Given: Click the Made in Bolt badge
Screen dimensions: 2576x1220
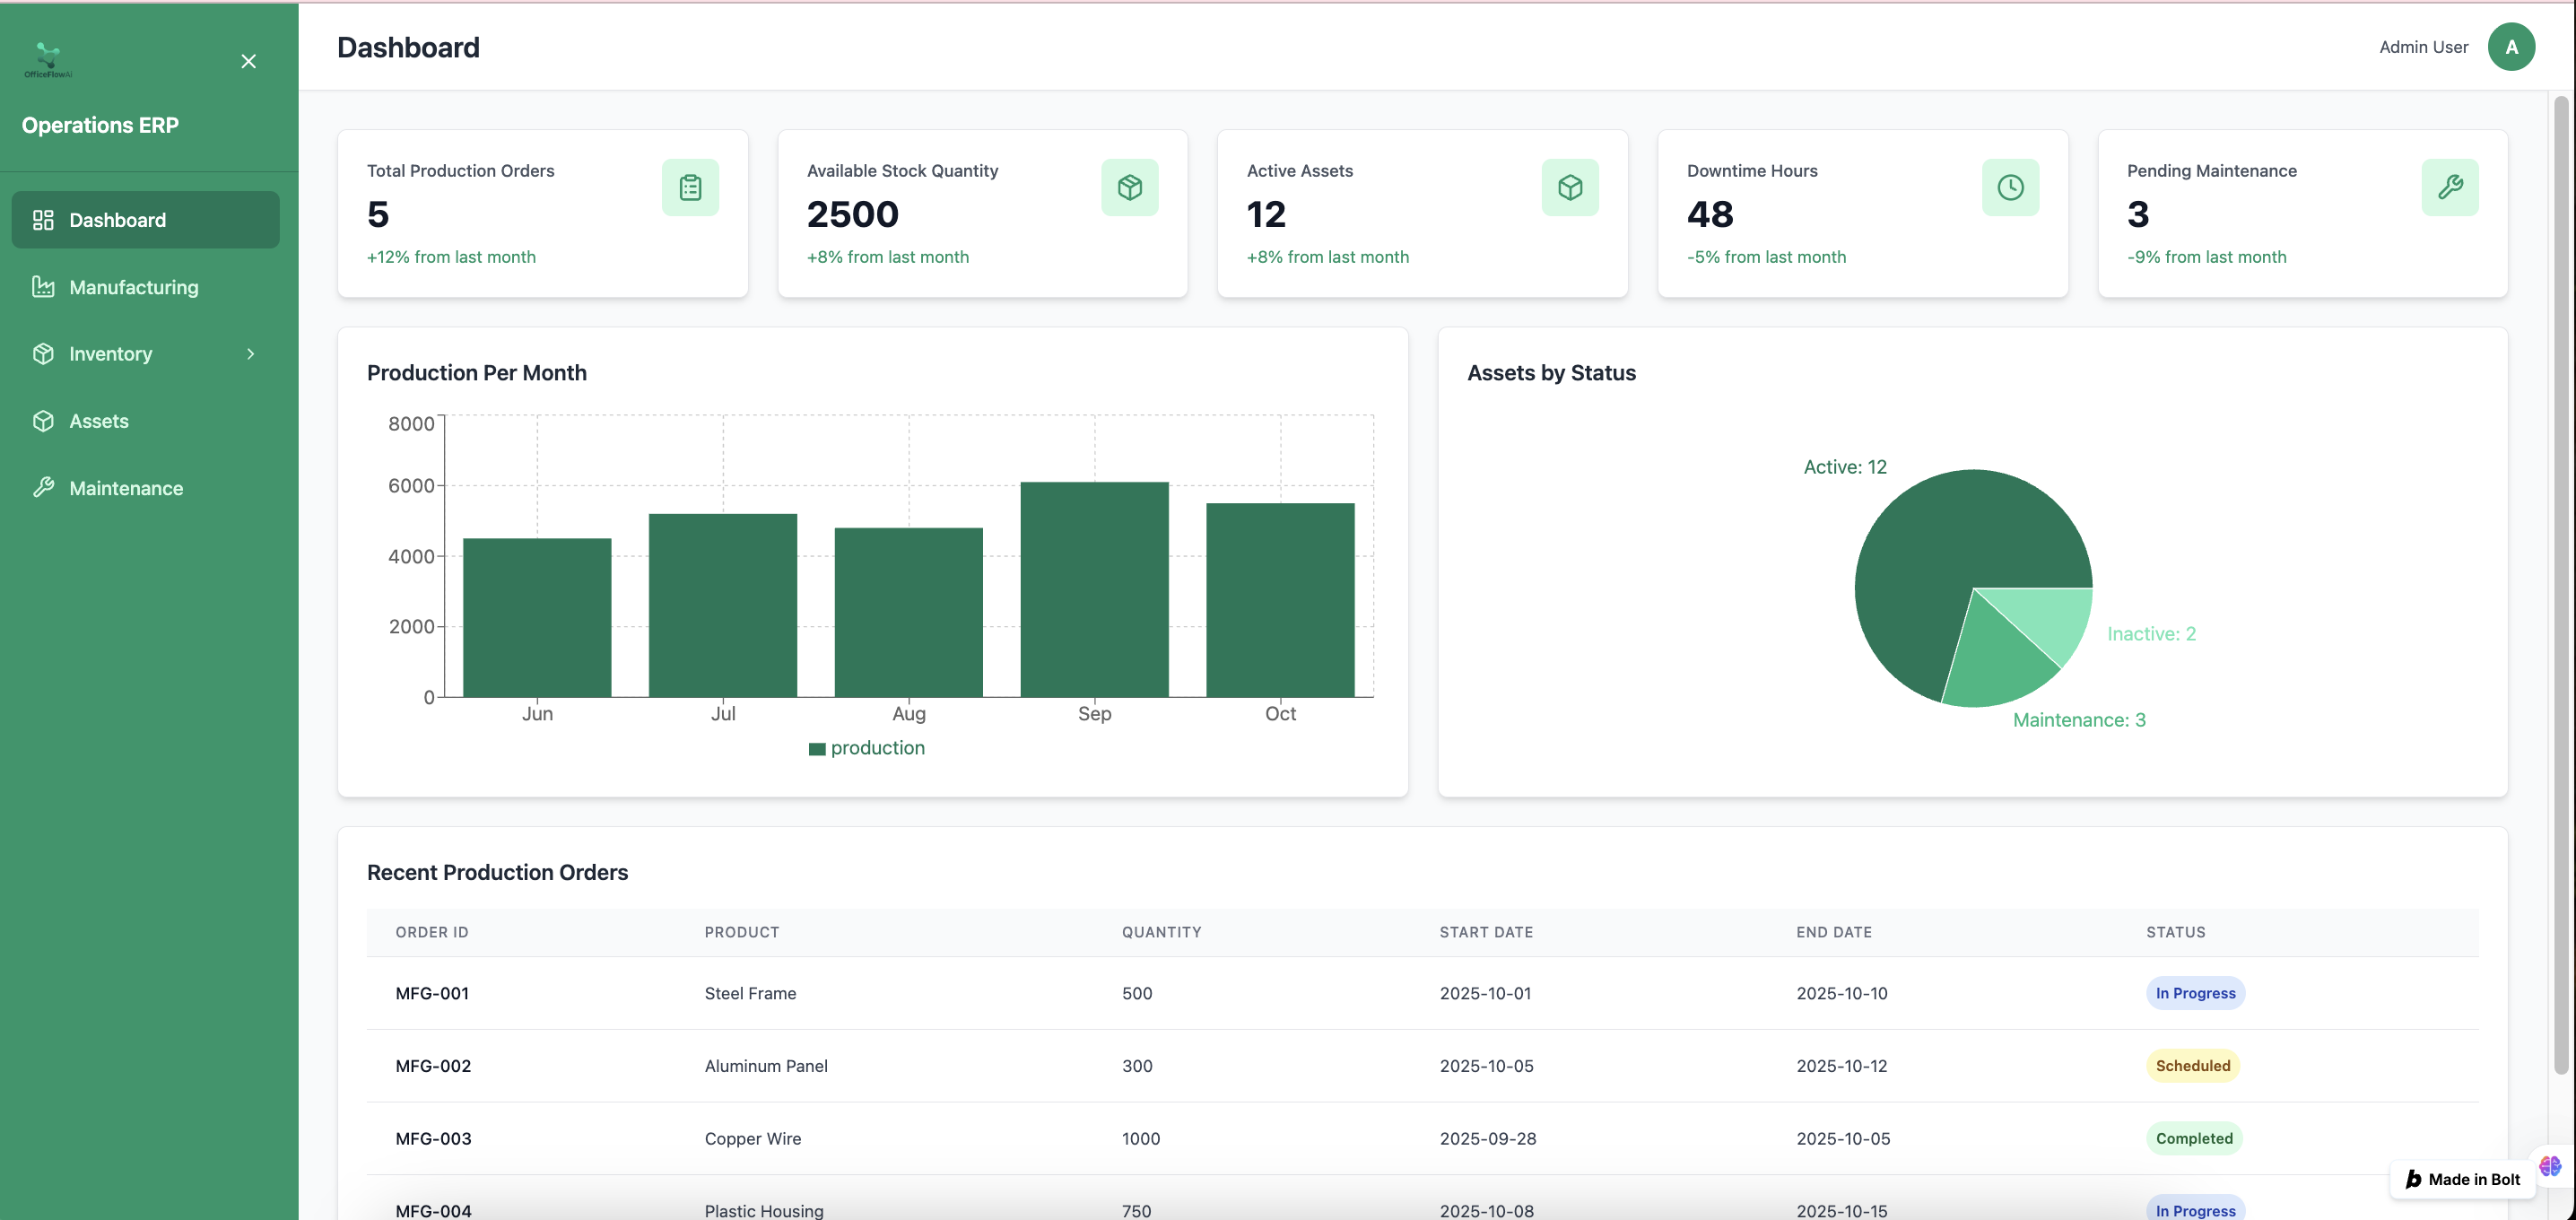Looking at the screenshot, I should [x=2461, y=1179].
